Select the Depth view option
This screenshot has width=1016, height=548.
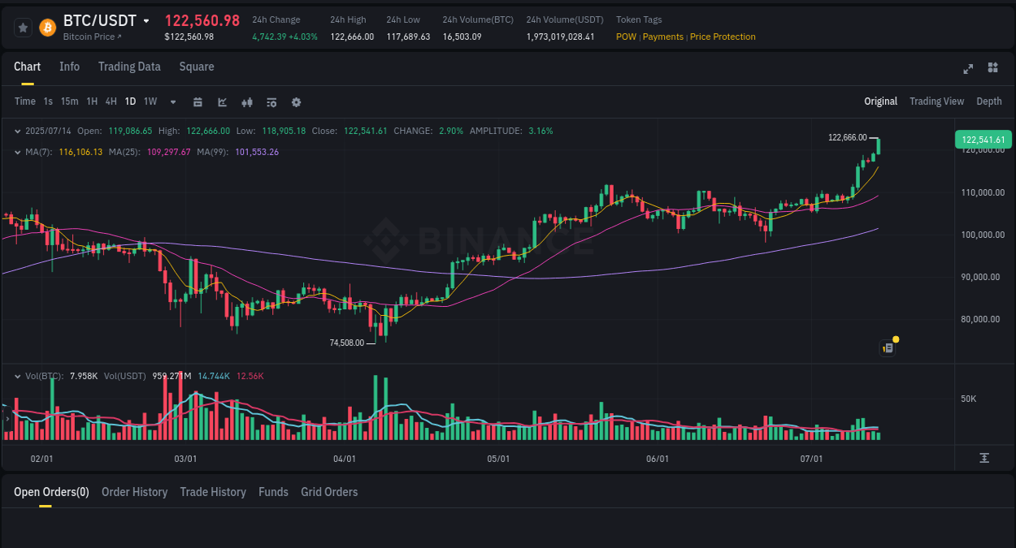point(988,101)
